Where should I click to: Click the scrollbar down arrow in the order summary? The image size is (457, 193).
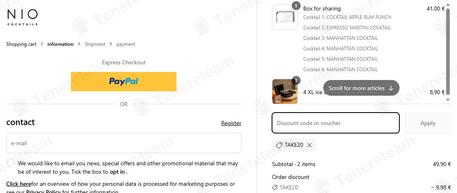tap(448, 100)
